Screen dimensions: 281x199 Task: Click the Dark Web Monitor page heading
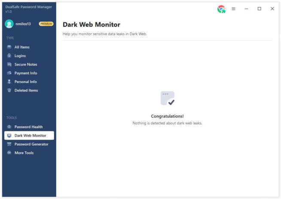92,24
